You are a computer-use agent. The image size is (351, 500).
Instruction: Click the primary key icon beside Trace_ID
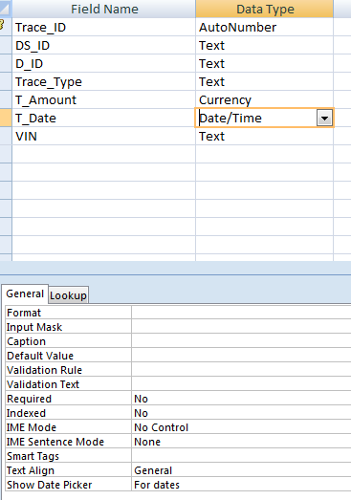pos(2,25)
